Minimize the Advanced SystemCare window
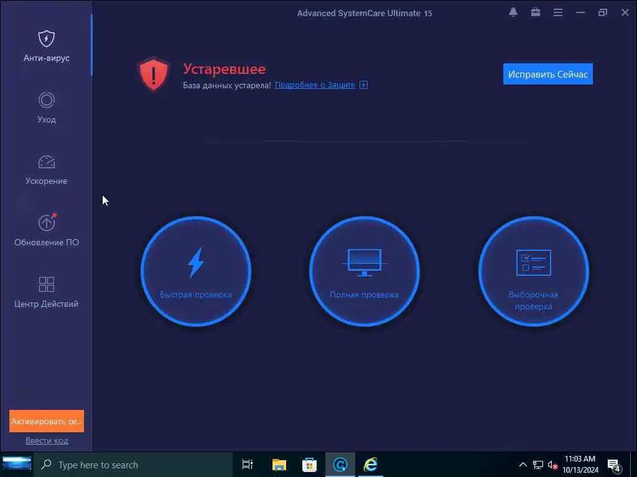 point(580,12)
